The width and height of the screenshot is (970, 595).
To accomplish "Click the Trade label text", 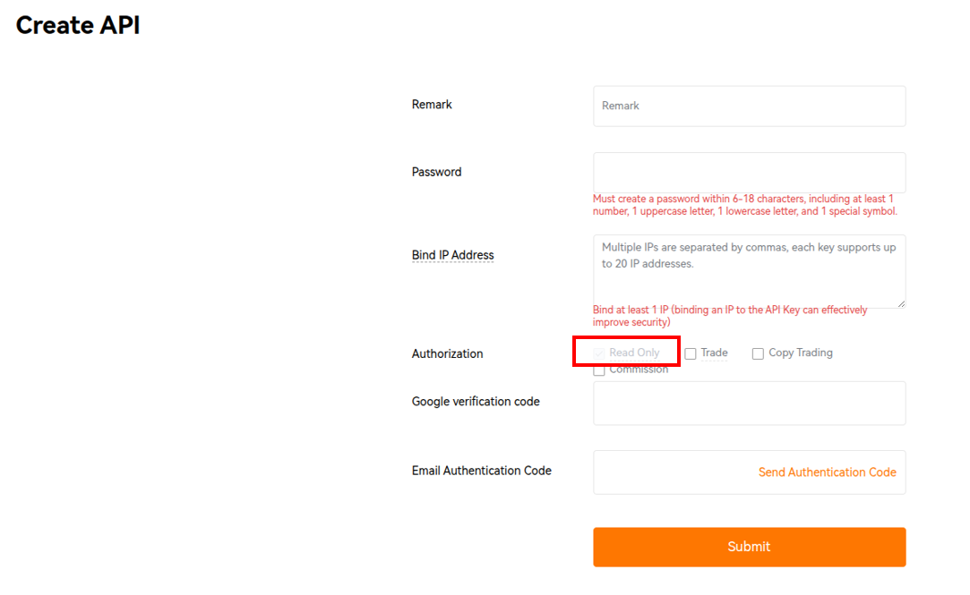I will (x=714, y=353).
